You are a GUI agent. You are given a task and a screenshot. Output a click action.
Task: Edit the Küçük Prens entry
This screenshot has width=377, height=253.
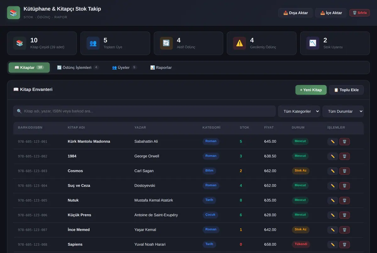333,215
